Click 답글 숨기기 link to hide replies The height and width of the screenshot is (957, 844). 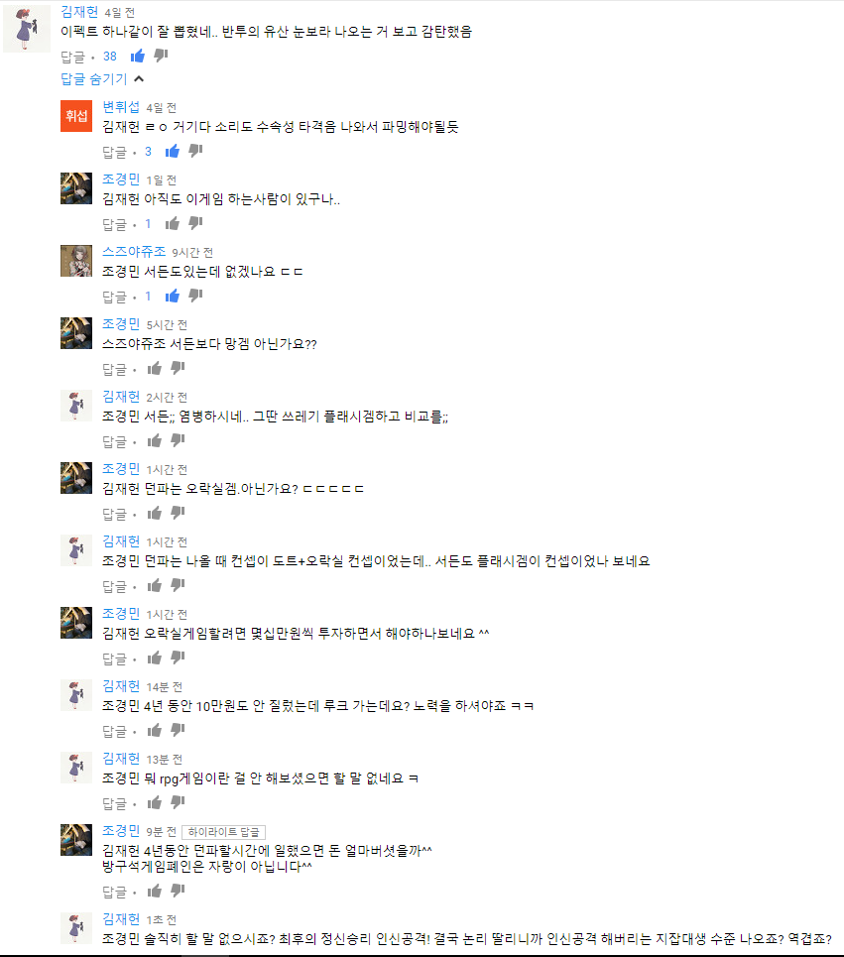tap(94, 78)
